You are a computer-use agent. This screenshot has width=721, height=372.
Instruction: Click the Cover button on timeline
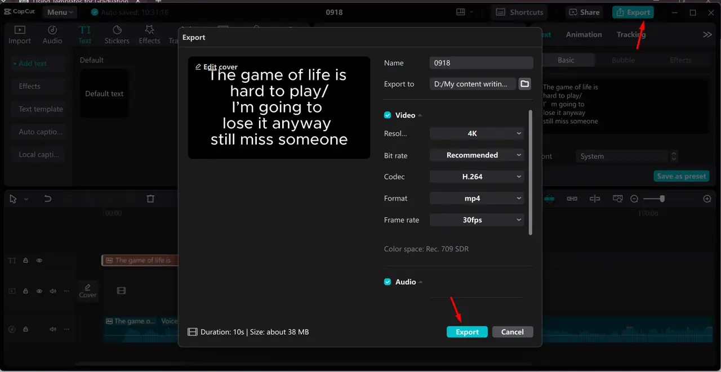coord(88,291)
